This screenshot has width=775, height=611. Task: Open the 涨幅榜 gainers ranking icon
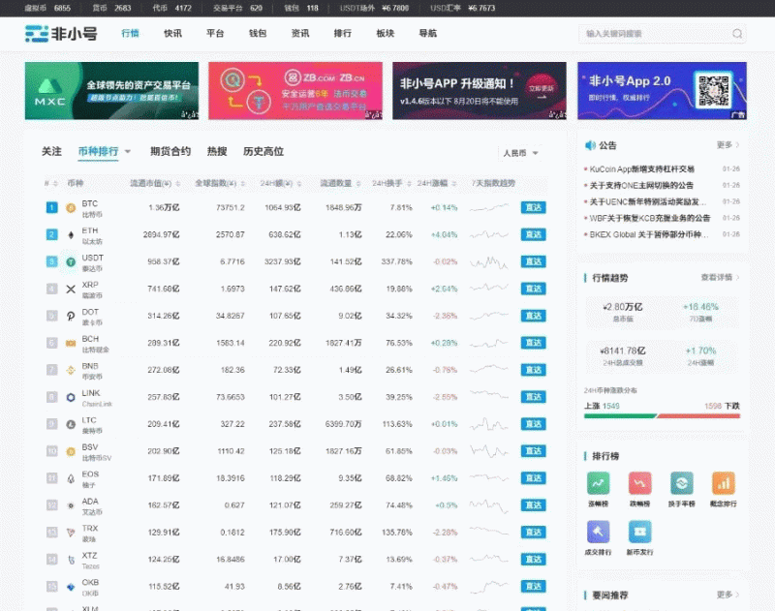(x=599, y=482)
